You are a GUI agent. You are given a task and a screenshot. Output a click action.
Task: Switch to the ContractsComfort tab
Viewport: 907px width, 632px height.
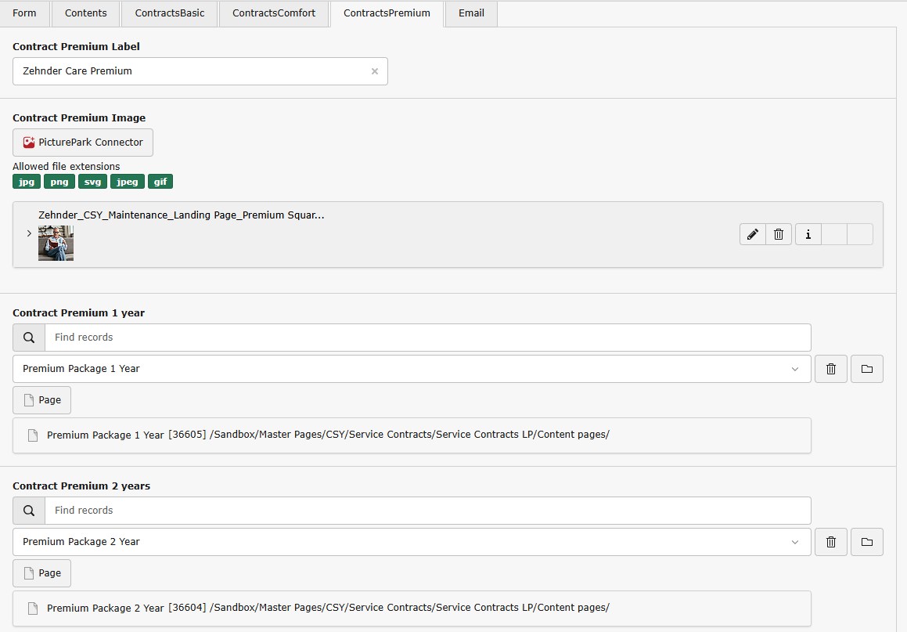274,13
